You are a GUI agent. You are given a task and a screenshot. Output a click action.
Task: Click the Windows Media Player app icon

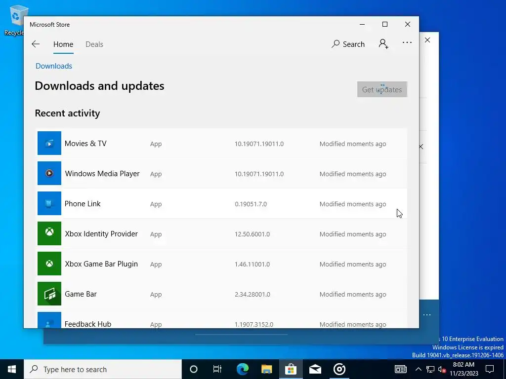point(49,173)
